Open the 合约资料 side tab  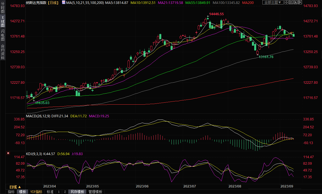tap(3, 52)
